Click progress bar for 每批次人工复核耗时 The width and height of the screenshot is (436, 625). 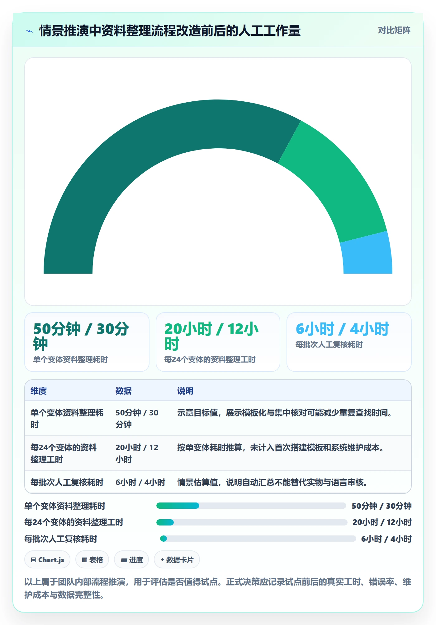258,539
